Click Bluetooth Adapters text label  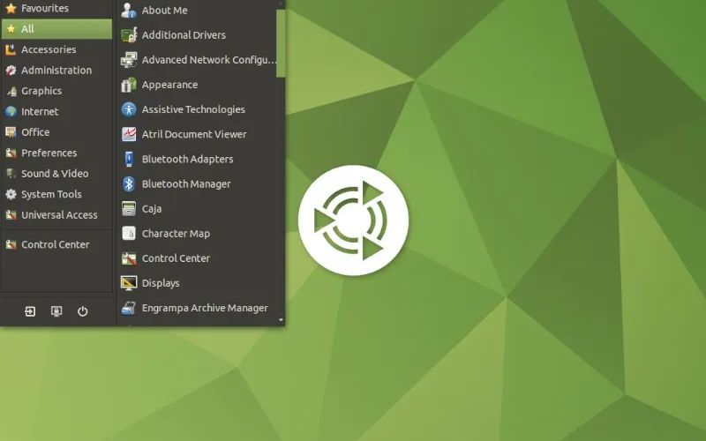coord(187,159)
